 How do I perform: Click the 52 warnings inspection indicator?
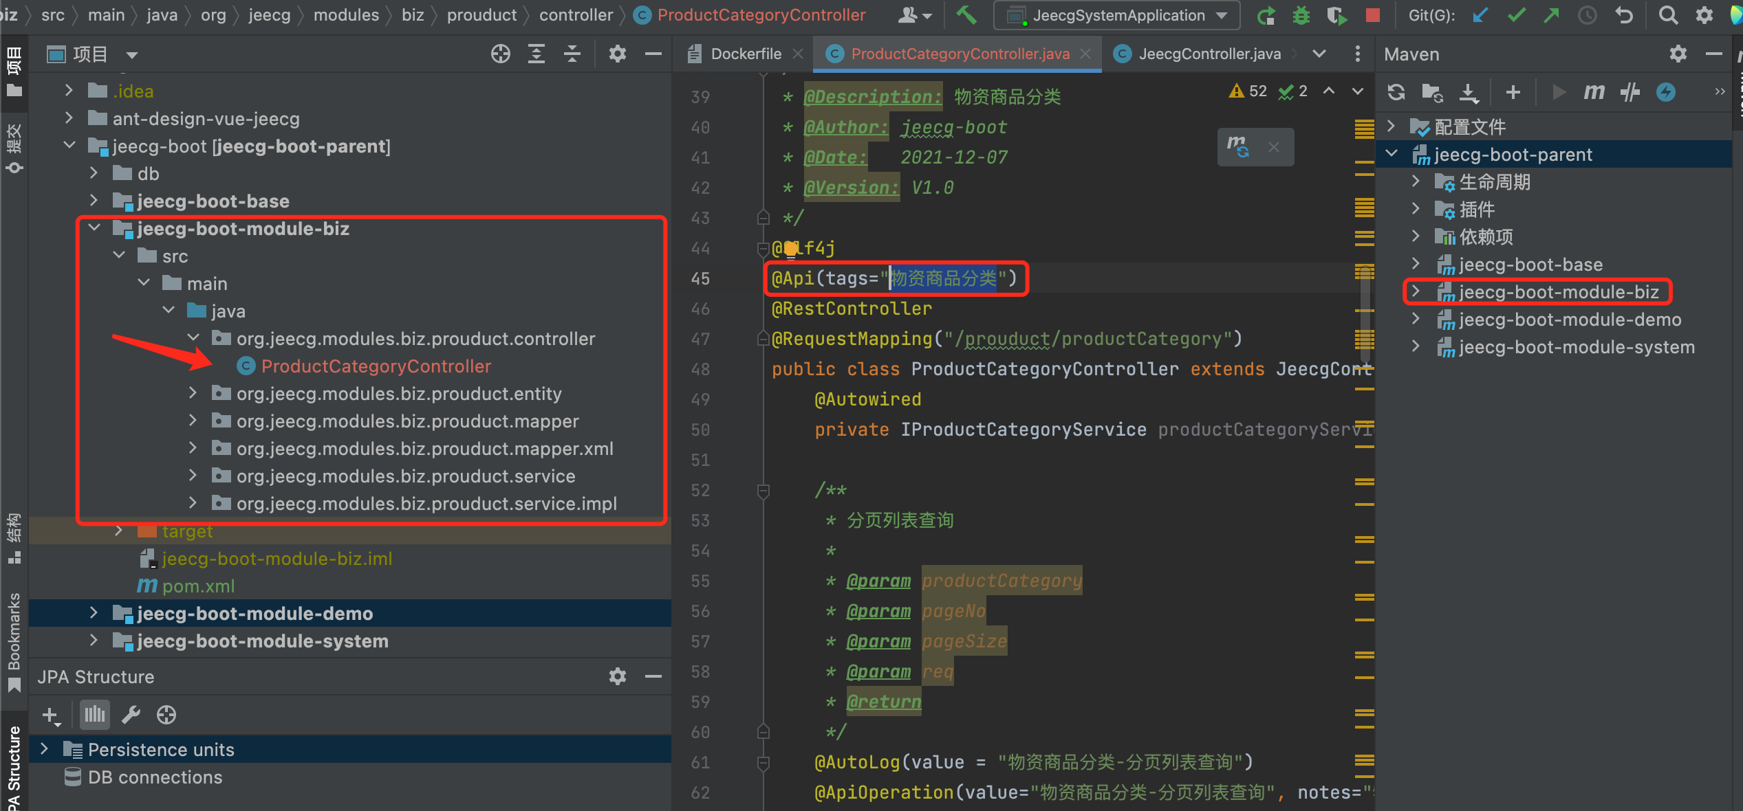pos(1246,91)
